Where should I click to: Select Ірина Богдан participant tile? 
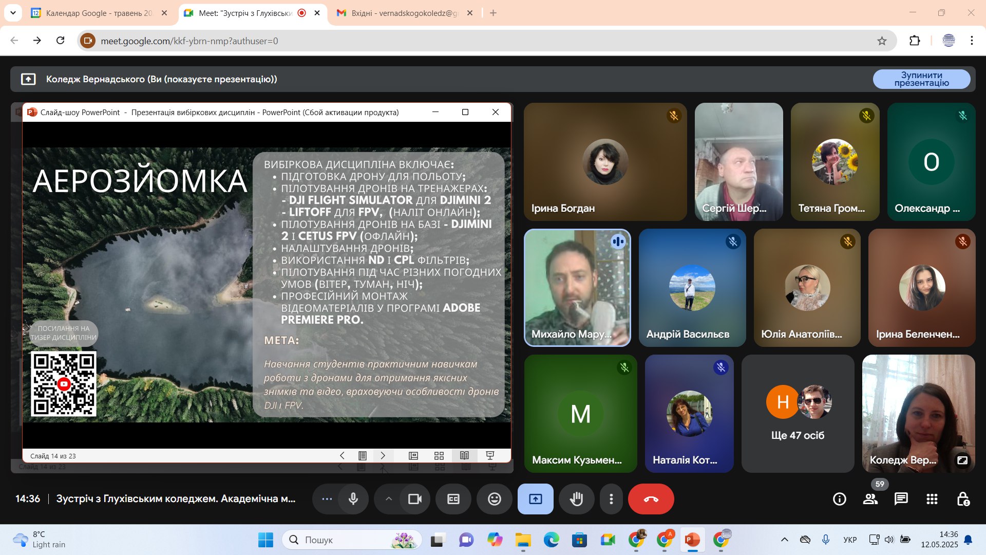[605, 162]
